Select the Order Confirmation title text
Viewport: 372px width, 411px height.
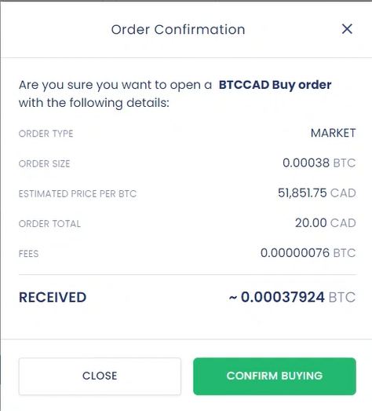tap(178, 29)
